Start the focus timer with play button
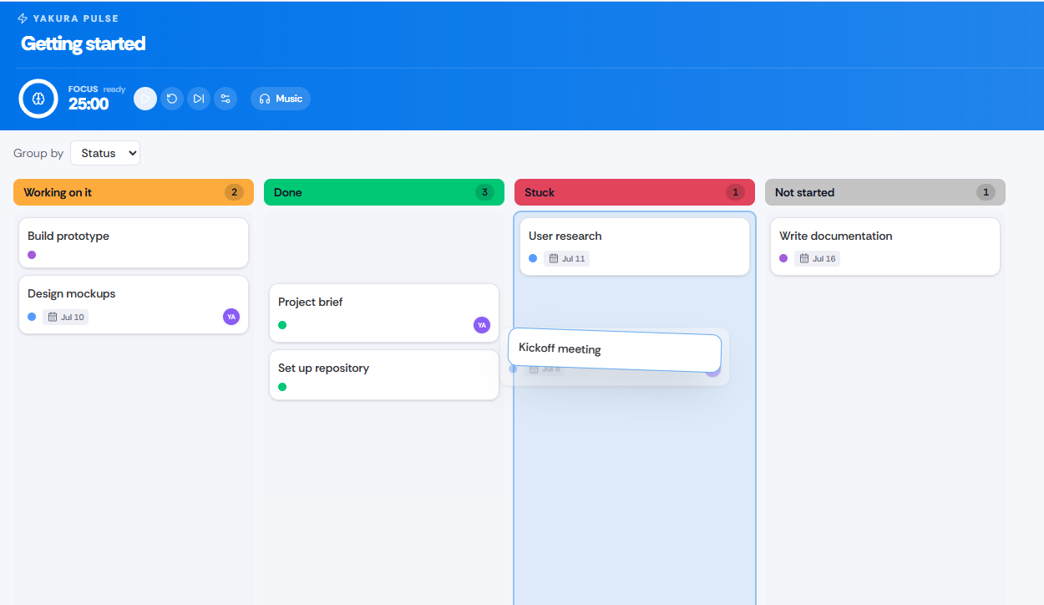Image resolution: width=1044 pixels, height=605 pixels. [145, 99]
